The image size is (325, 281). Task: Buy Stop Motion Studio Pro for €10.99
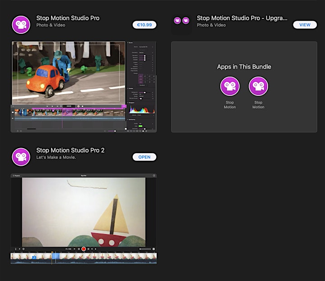coord(144,25)
